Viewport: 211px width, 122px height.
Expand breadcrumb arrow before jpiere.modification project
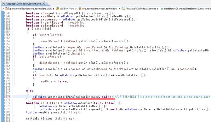3,9
